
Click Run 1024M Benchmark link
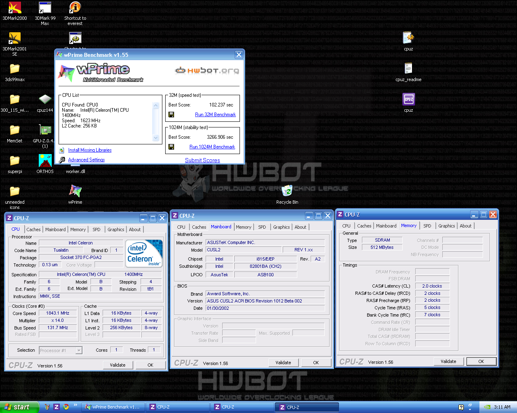pyautogui.click(x=212, y=147)
